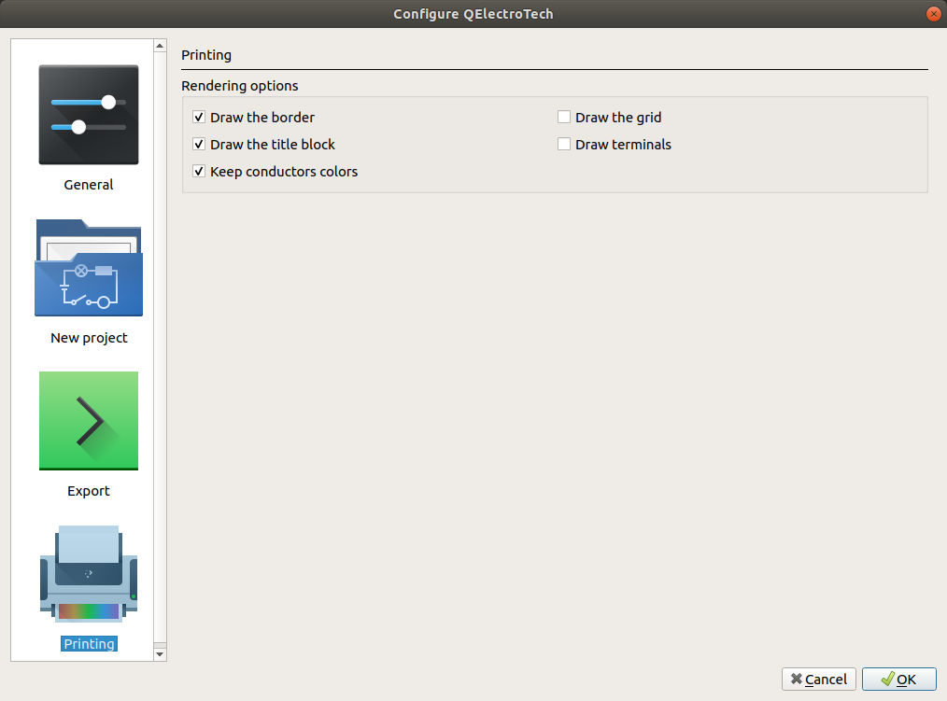The width and height of the screenshot is (947, 701).
Task: Open the Export settings icon
Action: coord(89,421)
